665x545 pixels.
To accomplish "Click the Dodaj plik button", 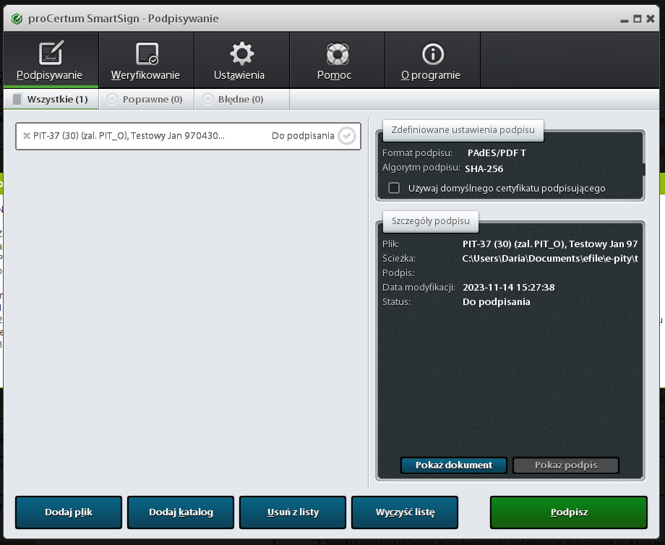I will coord(68,512).
